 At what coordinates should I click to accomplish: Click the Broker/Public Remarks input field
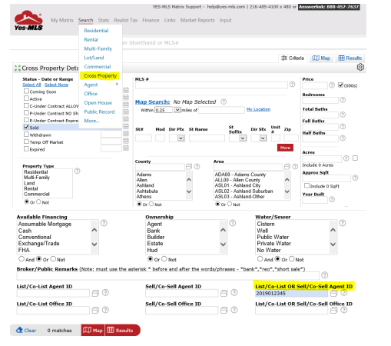[x=168, y=276]
